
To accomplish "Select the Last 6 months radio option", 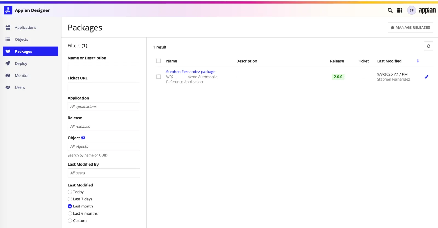I will [x=70, y=214].
